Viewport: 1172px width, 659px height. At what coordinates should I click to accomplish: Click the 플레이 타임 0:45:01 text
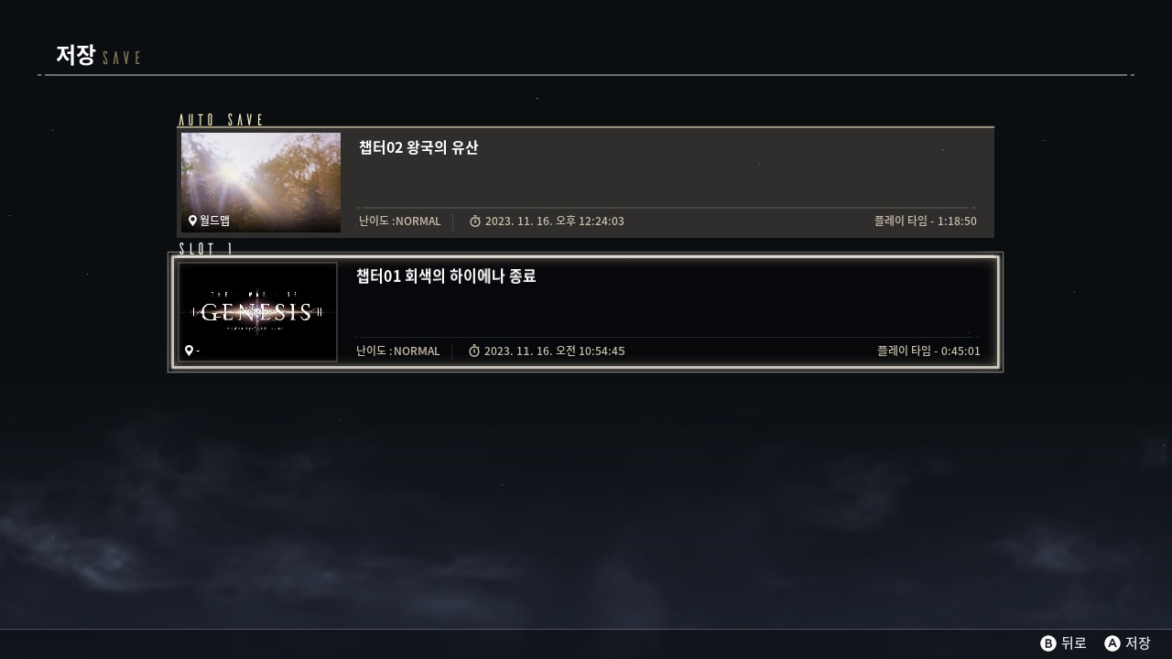coord(928,351)
